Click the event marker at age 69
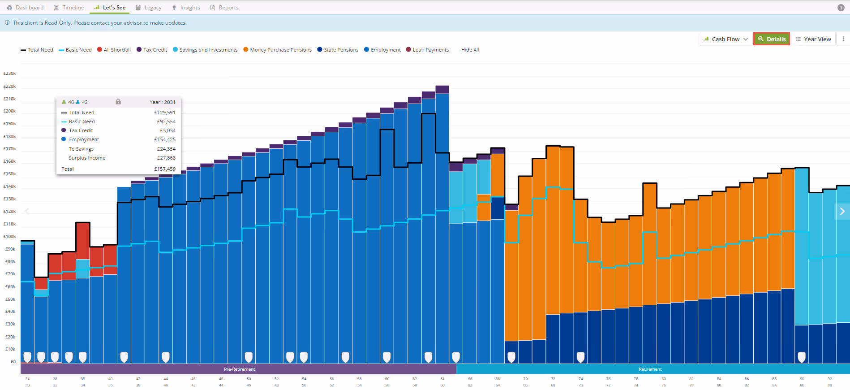Image resolution: width=850 pixels, height=390 pixels. pos(511,357)
